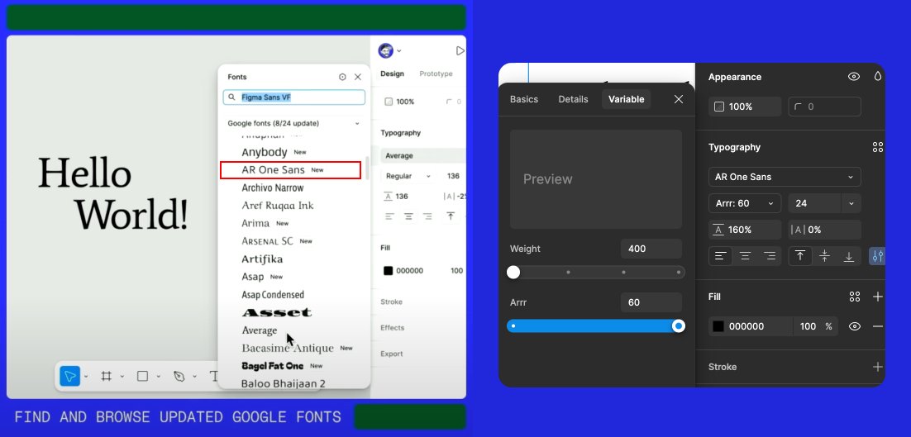Add a new fill with plus icon
911x437 pixels.
878,297
